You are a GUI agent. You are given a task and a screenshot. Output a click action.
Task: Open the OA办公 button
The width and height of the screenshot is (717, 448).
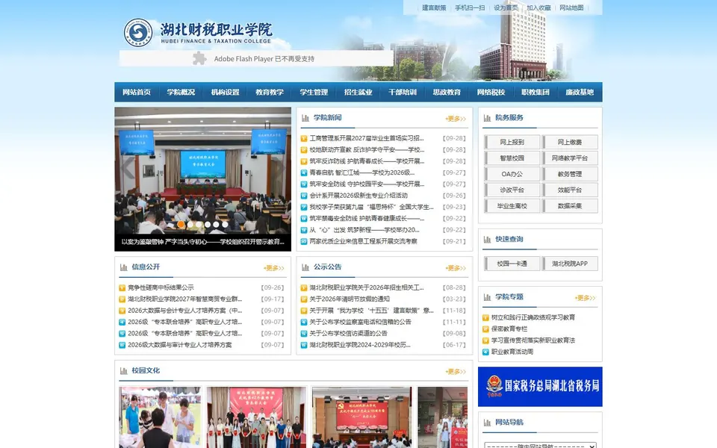[x=512, y=174]
